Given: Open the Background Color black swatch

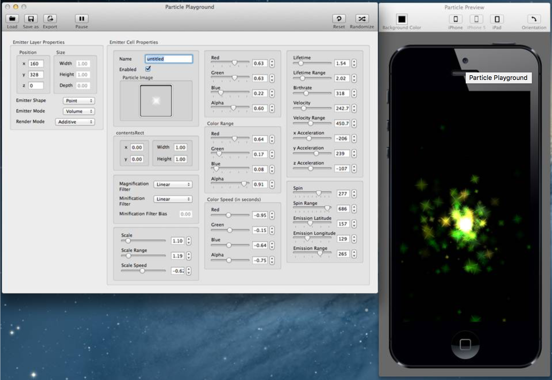Looking at the screenshot, I should pos(402,19).
